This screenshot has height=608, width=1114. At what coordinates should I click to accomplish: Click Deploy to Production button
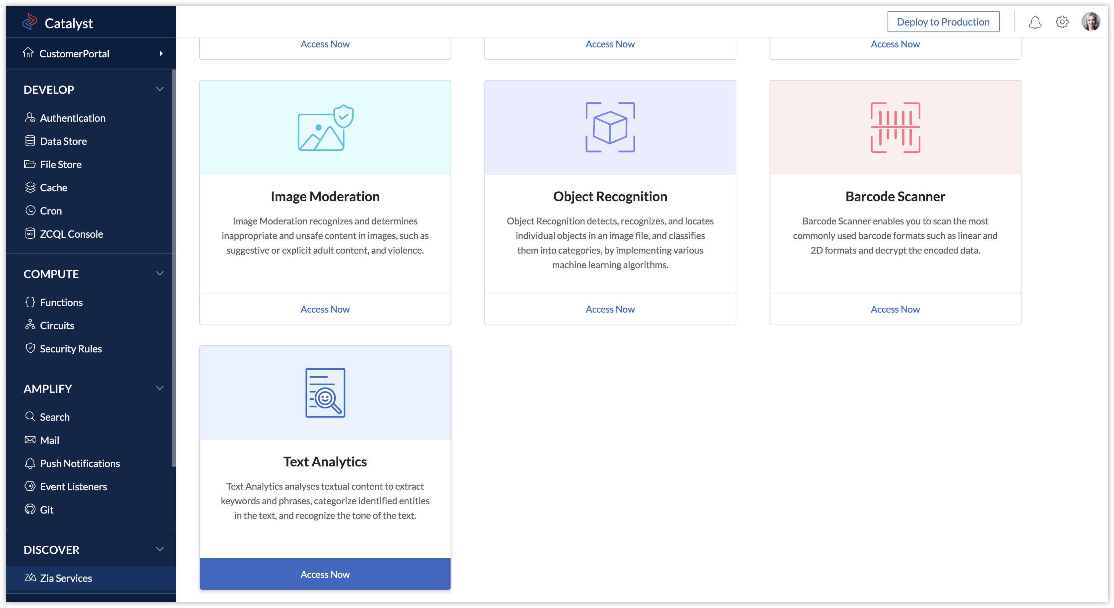point(943,22)
